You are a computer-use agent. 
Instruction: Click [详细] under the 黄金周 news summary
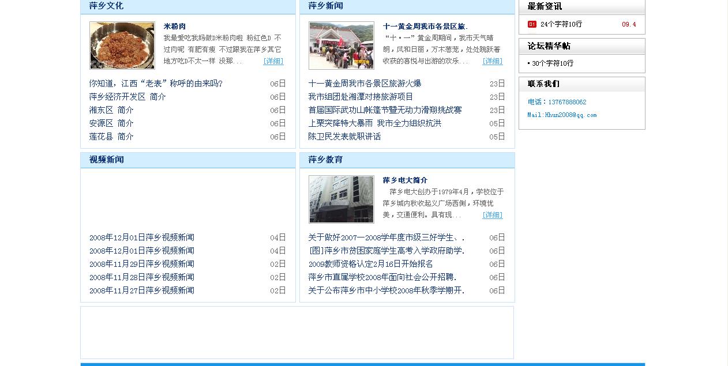click(x=493, y=61)
